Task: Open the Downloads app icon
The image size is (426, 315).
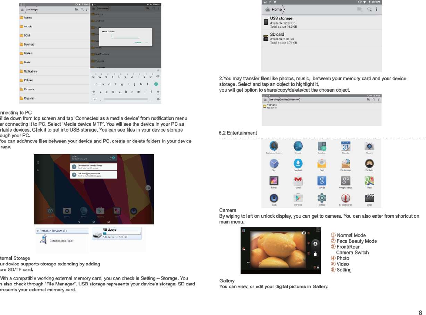Action: point(298,163)
